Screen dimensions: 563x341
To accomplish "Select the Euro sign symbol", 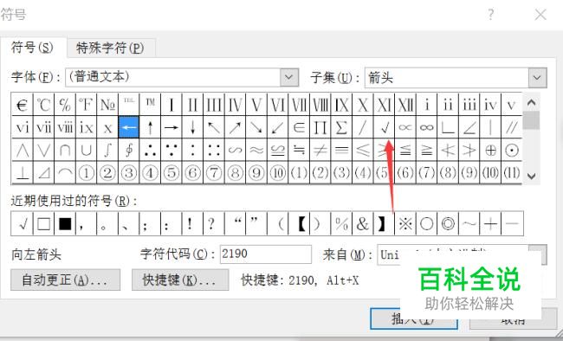I will [23, 105].
